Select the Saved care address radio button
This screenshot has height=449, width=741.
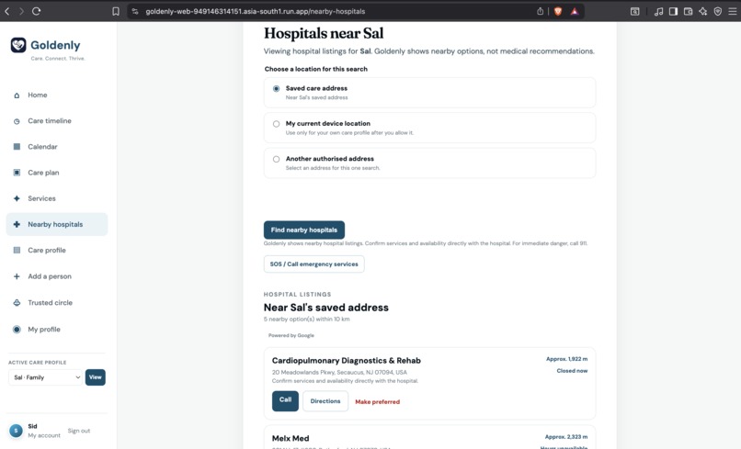[x=276, y=89]
